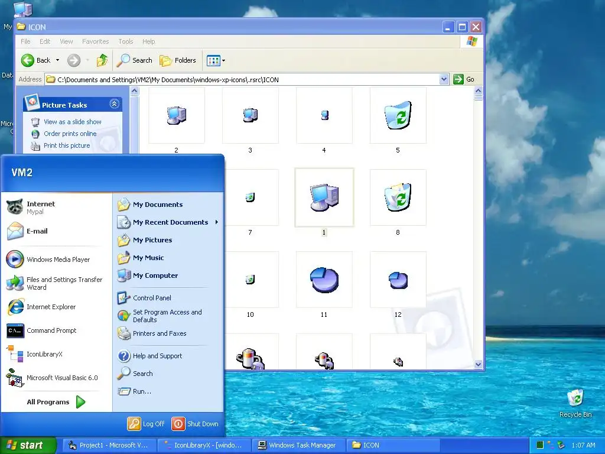Screen dimensions: 605x454
Task: Open My Computer from Start menu
Action: tap(168, 275)
